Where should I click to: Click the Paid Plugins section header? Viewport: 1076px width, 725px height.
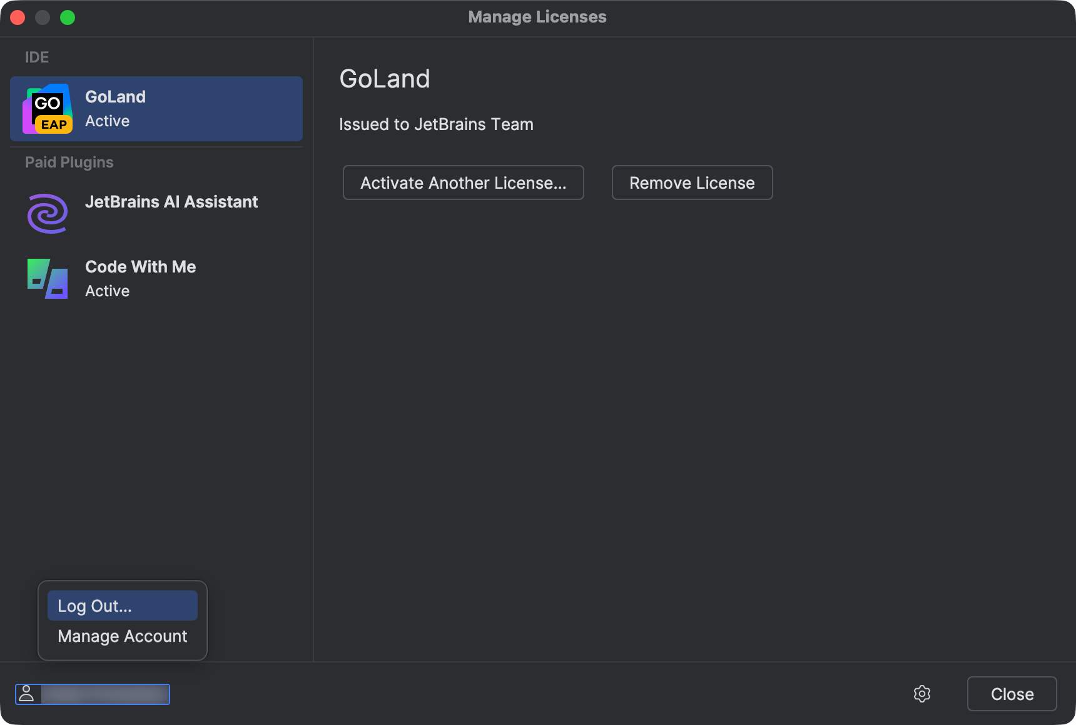(x=69, y=162)
